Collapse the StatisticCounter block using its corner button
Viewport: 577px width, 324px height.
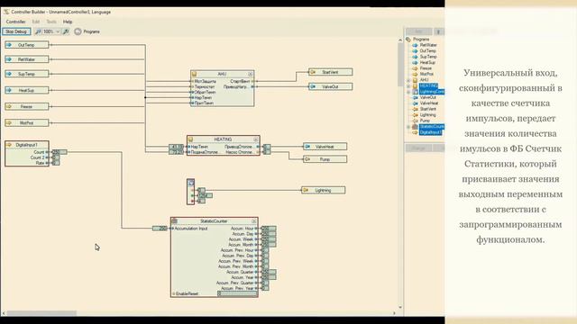coord(254,221)
